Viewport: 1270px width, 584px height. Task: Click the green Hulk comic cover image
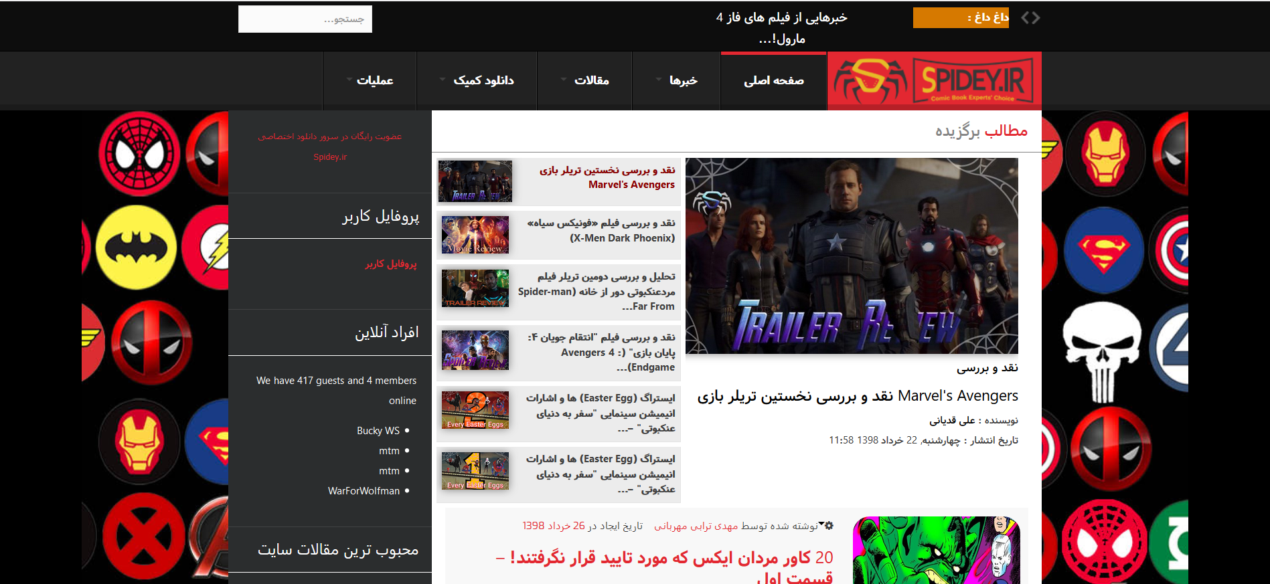coord(937,550)
